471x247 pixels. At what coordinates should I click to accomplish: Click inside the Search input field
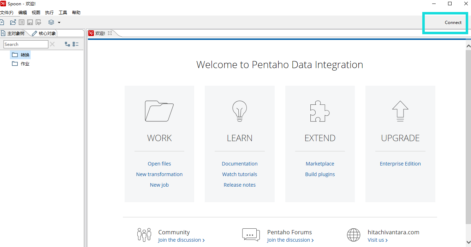click(x=25, y=44)
